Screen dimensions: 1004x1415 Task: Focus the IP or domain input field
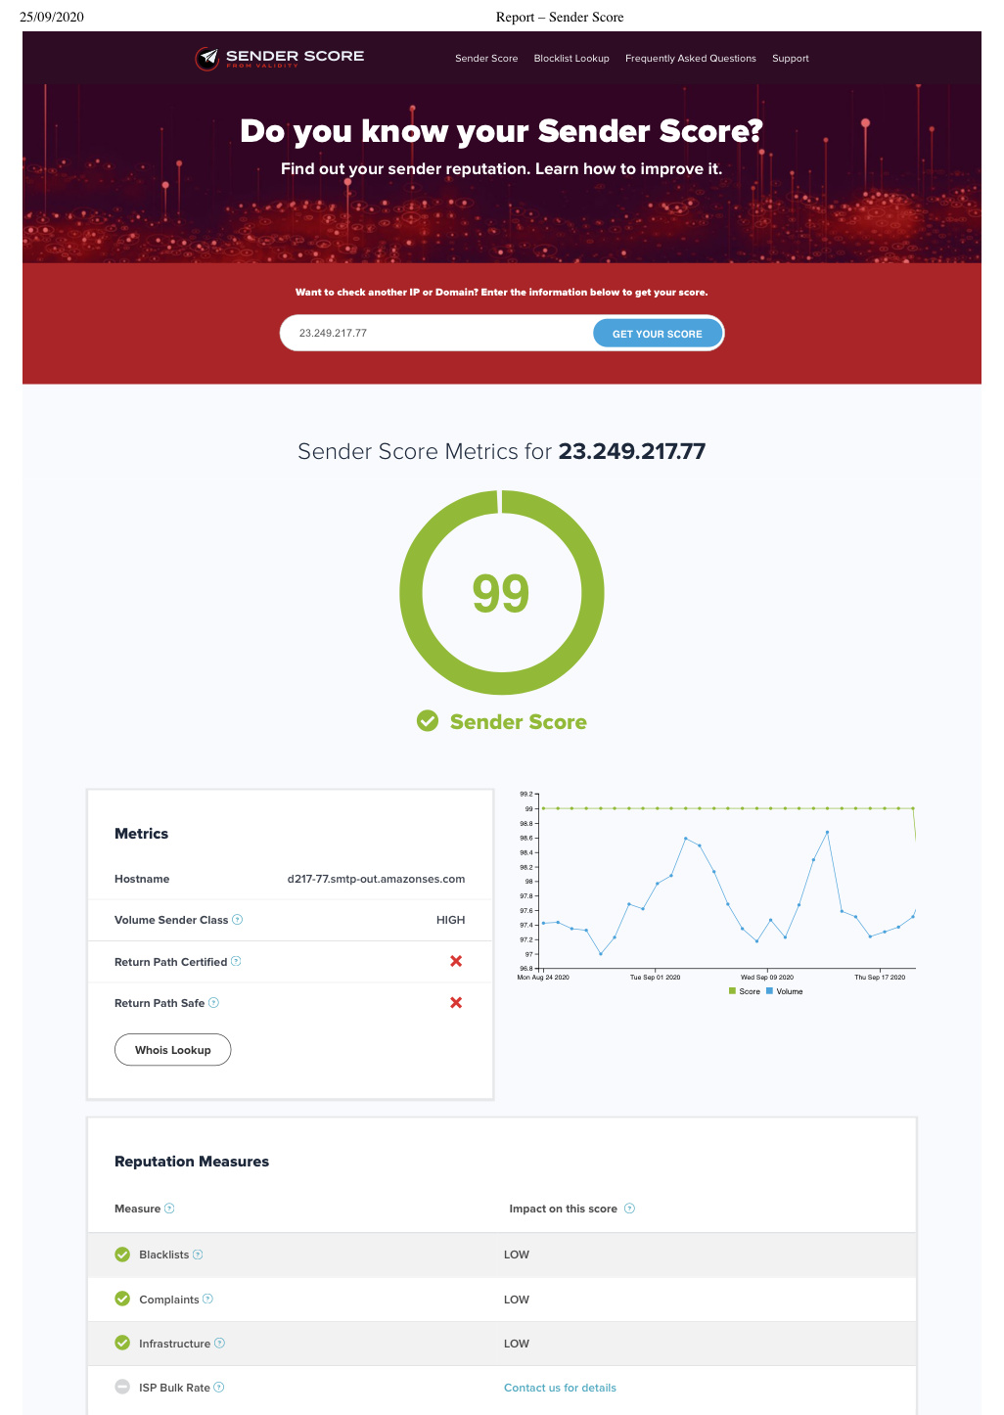(437, 334)
